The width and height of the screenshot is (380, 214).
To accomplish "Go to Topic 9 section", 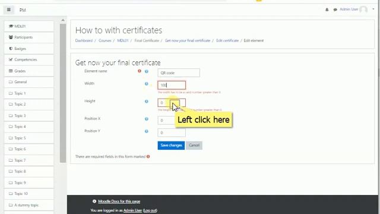I will pyautogui.click(x=29, y=182).
